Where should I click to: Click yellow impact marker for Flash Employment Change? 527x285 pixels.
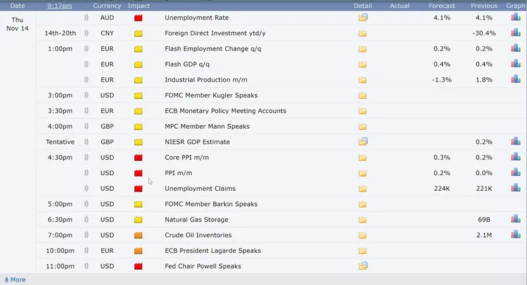click(x=138, y=49)
